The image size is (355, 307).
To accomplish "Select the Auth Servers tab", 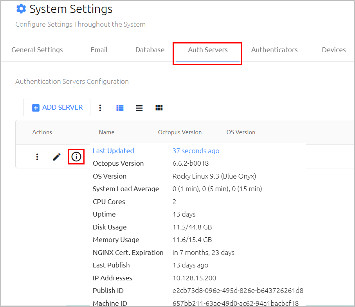I will coord(207,50).
